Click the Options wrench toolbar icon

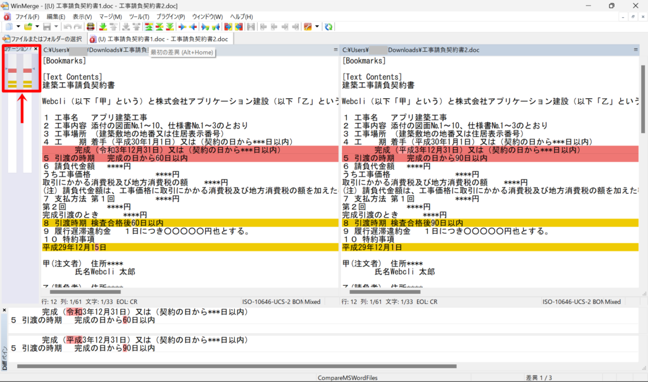(308, 27)
